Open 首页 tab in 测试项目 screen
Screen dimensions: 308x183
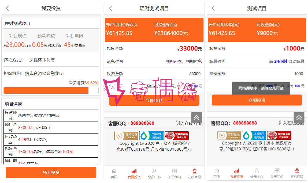pyautogui.click(x=217, y=174)
